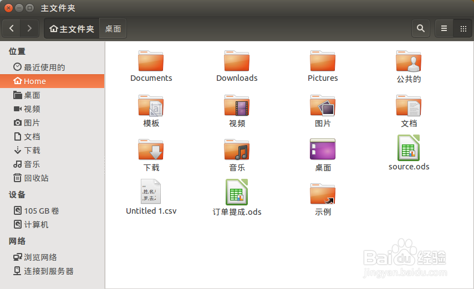Go back with the left arrow

tap(12, 28)
